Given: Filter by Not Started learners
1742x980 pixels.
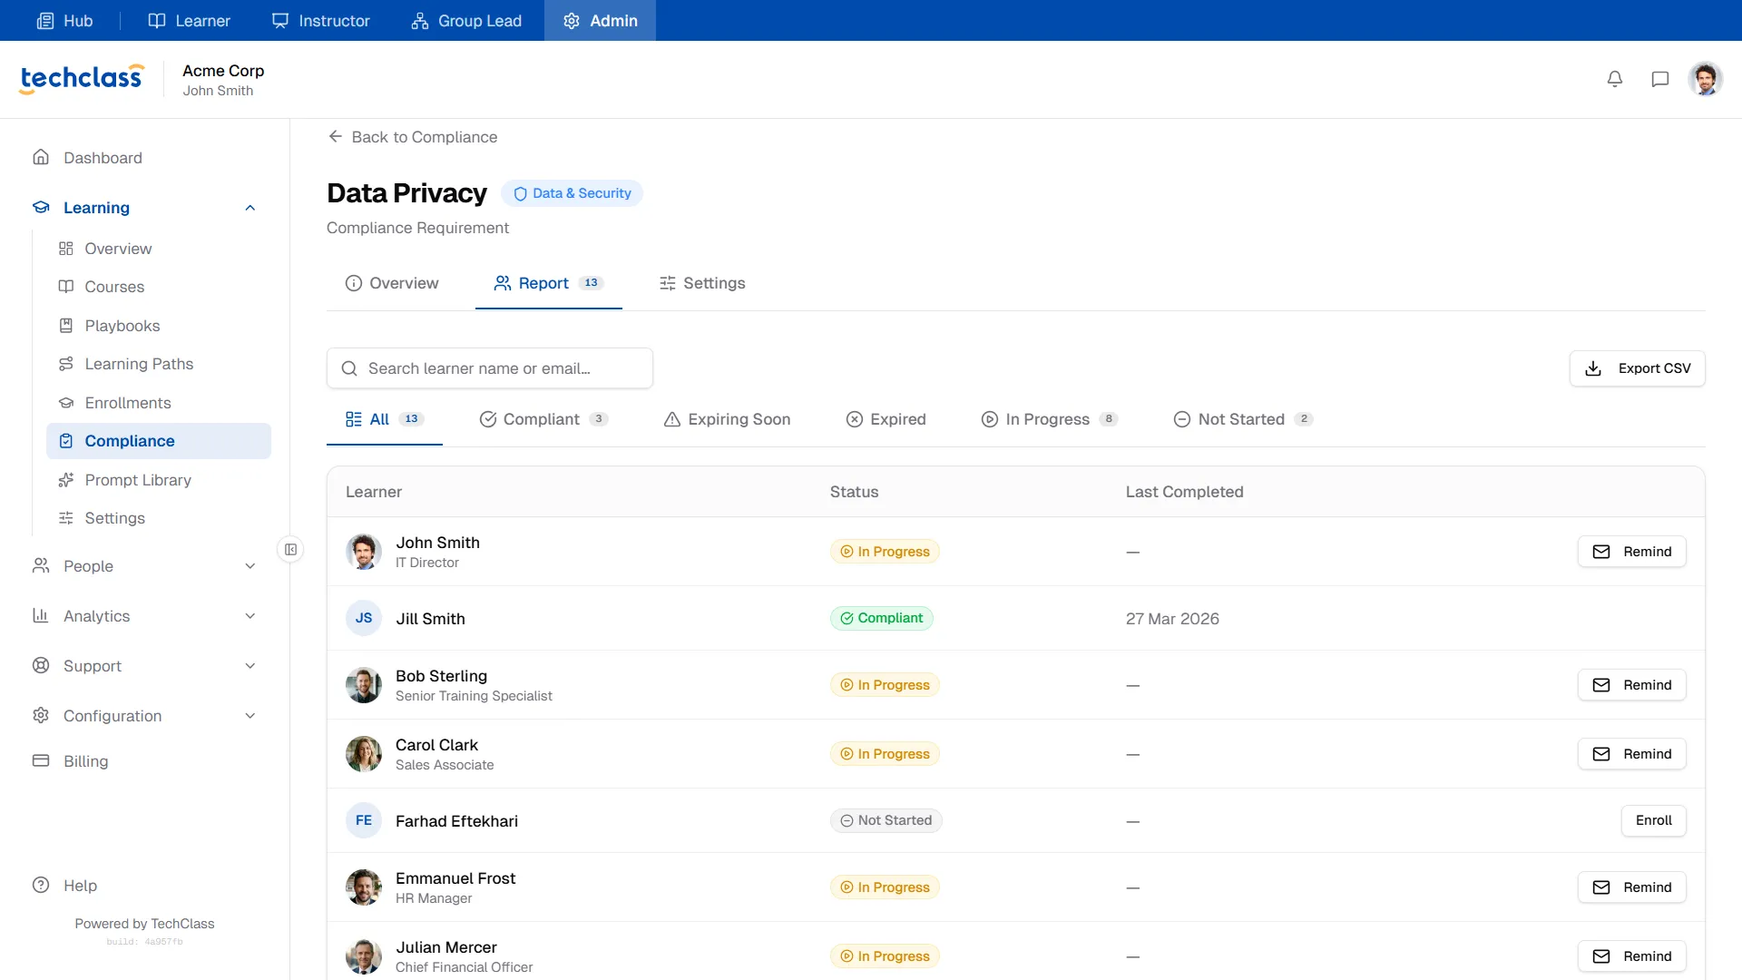Looking at the screenshot, I should pos(1243,419).
